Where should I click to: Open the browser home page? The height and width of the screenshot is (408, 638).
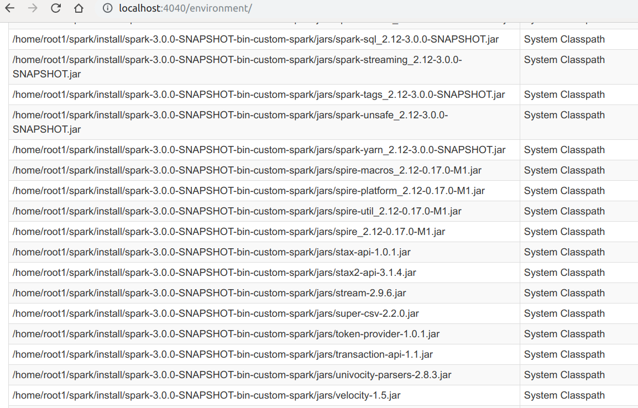pos(79,8)
